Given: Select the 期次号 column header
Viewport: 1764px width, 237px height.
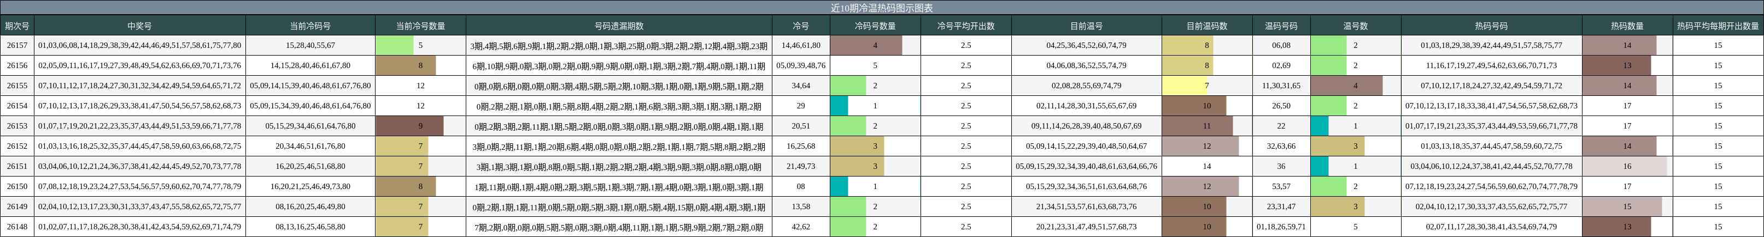Looking at the screenshot, I should pyautogui.click(x=17, y=25).
